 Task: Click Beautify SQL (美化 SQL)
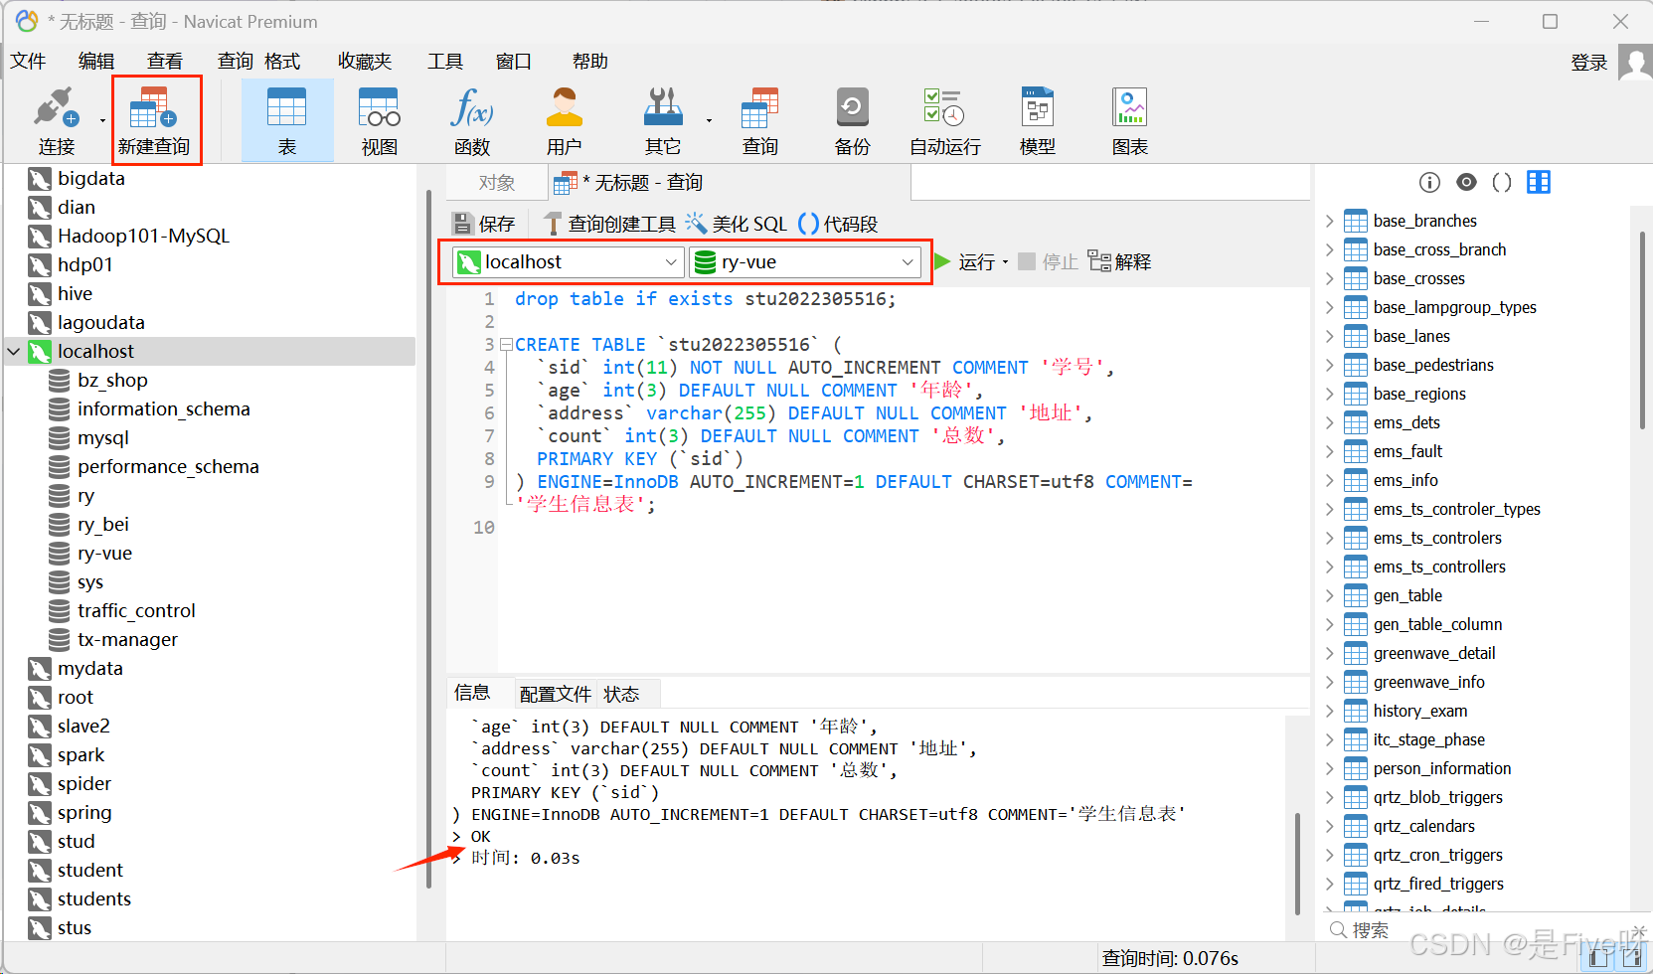tap(736, 224)
